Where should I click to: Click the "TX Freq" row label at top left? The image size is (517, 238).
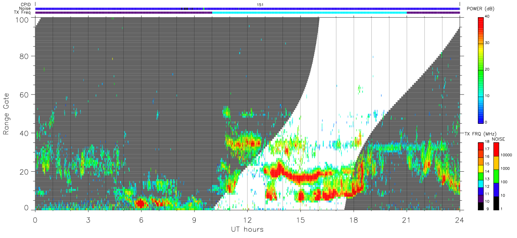[22, 12]
